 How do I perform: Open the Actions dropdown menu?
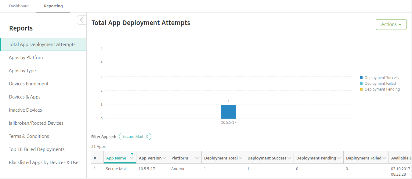[391, 24]
